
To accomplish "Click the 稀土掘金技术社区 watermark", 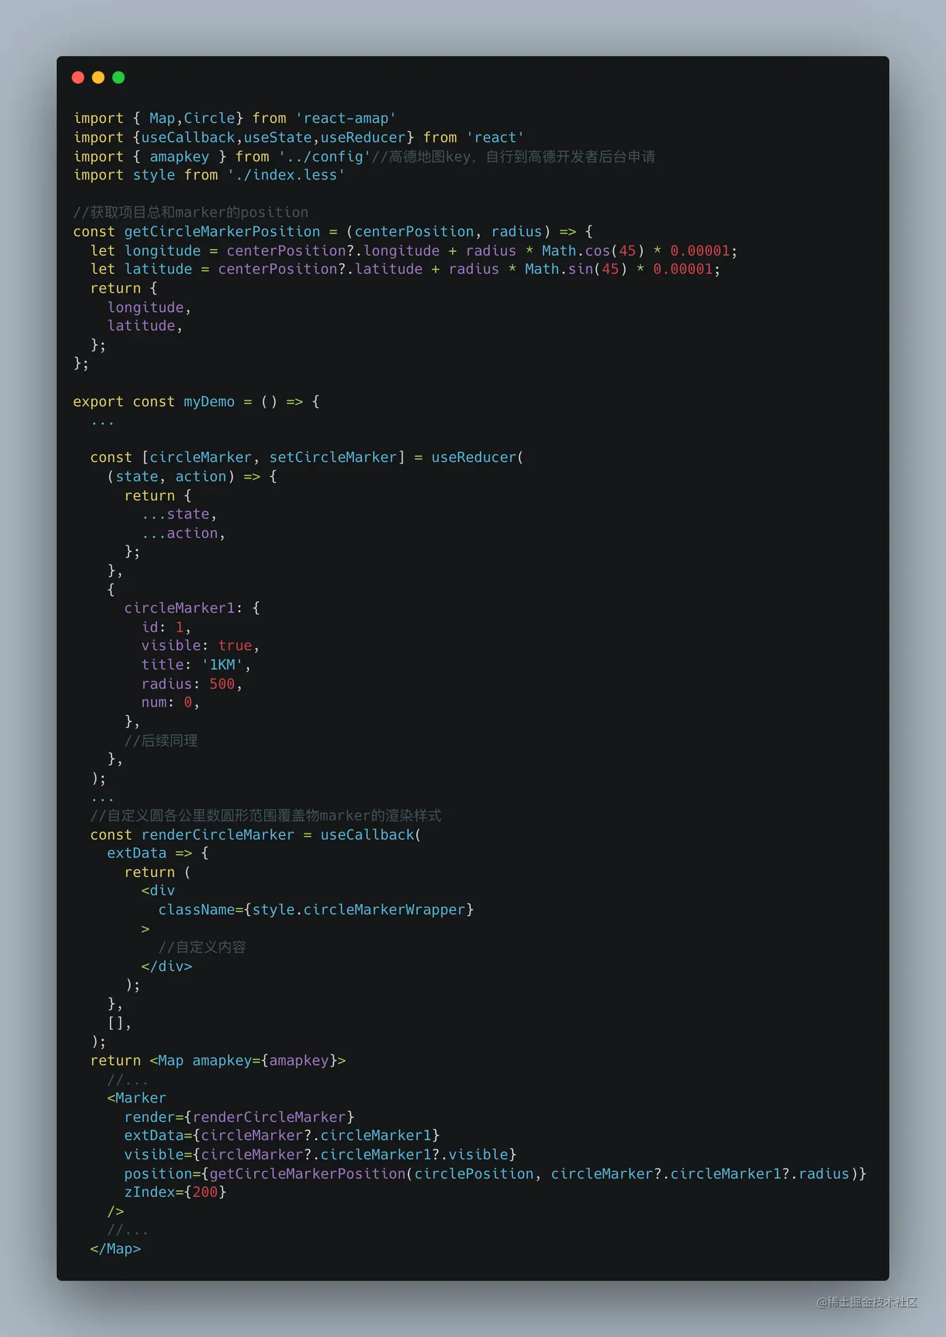I will click(867, 1302).
